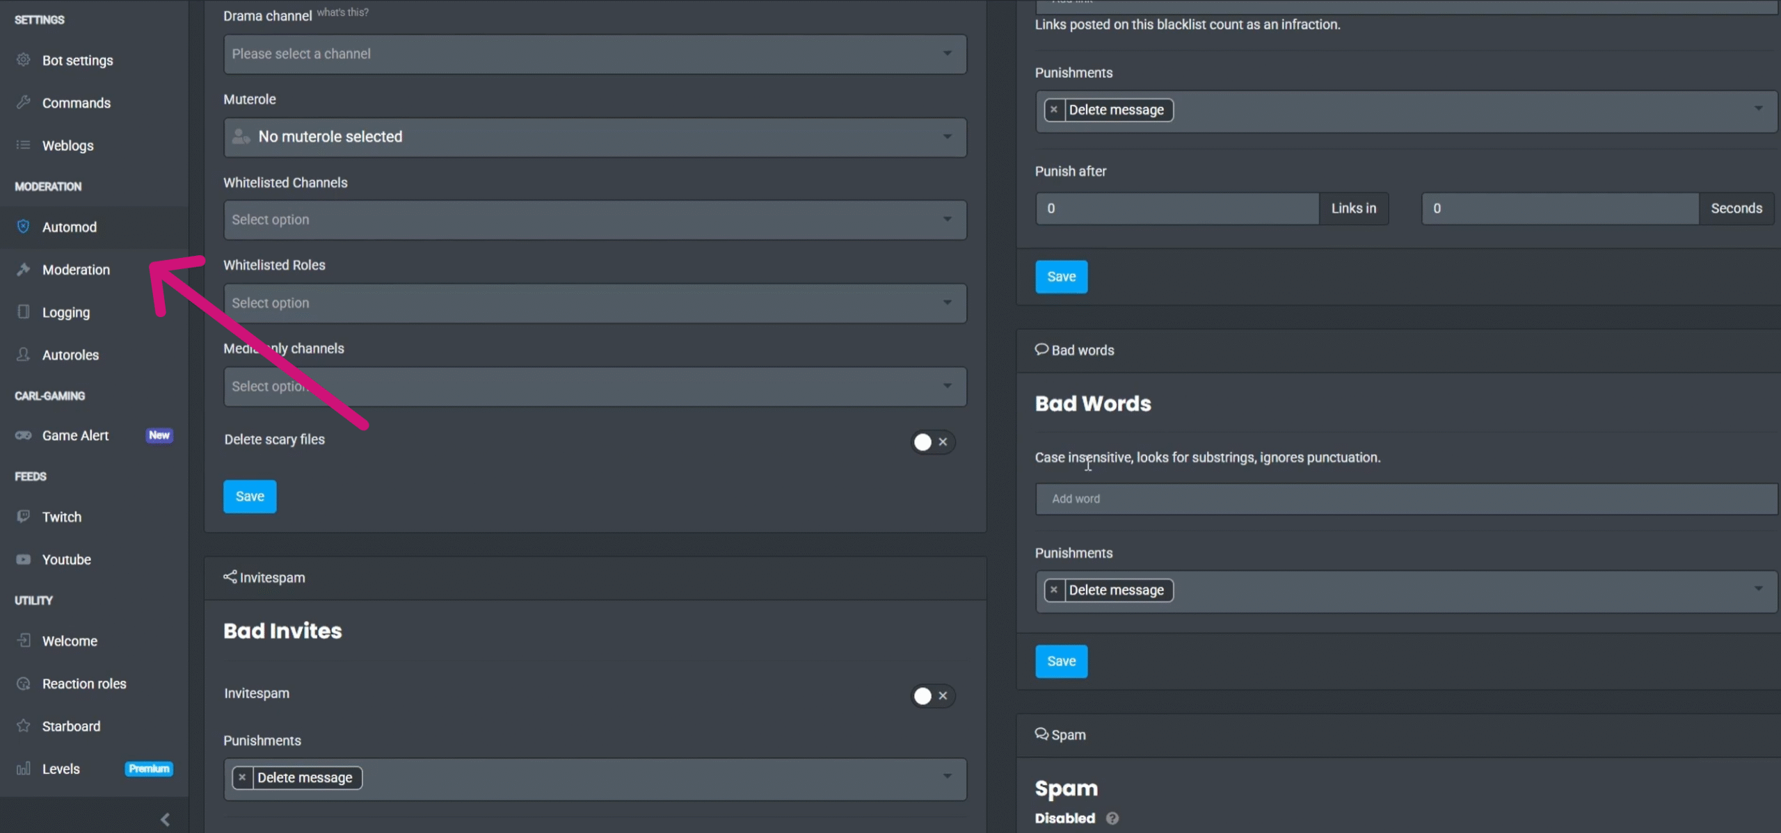Click the Twitch icon in Feeds

[x=23, y=517]
